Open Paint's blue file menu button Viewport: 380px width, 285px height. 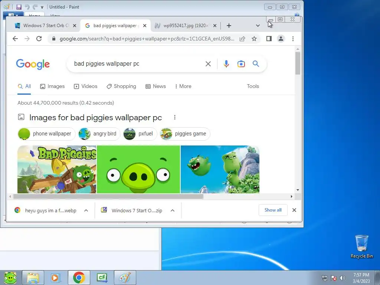[13, 14]
